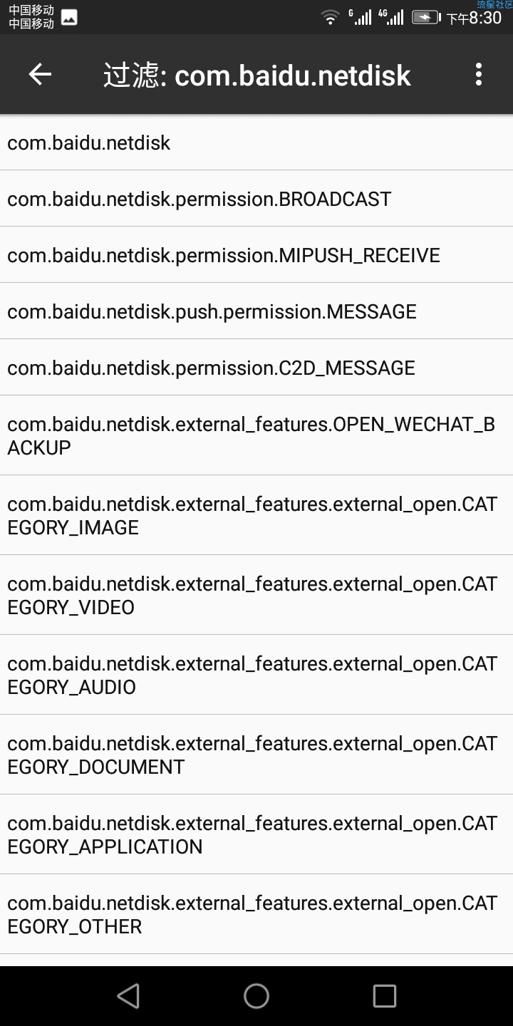Select the CATEGORY_IMAGE list row

(x=256, y=515)
